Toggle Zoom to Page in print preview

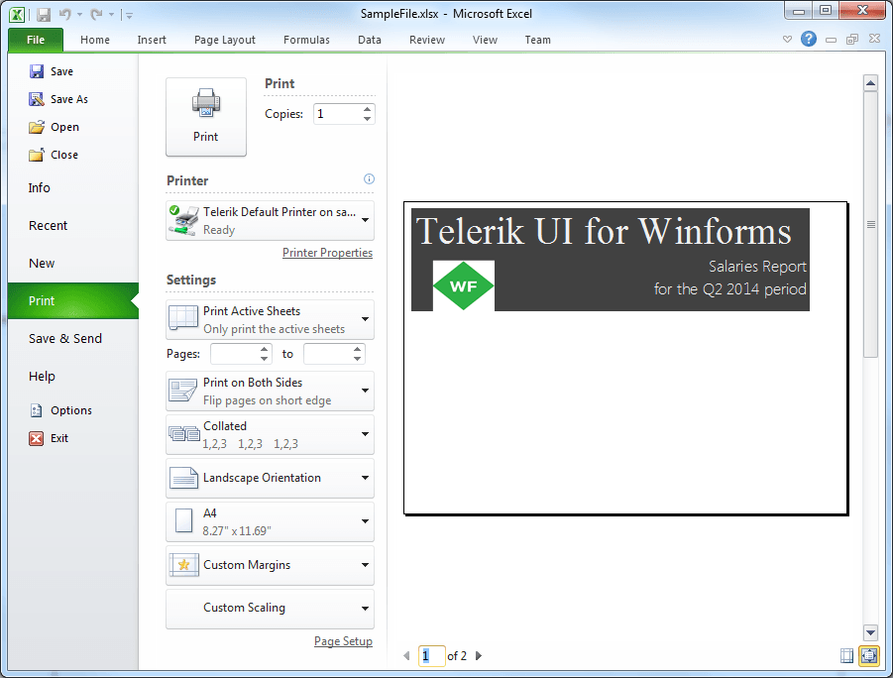coord(869,656)
